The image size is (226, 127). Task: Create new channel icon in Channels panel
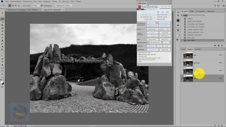pyautogui.click(x=219, y=126)
